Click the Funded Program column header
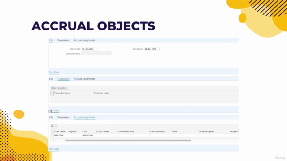Viewport: 287px width, 161px height. tap(206, 131)
